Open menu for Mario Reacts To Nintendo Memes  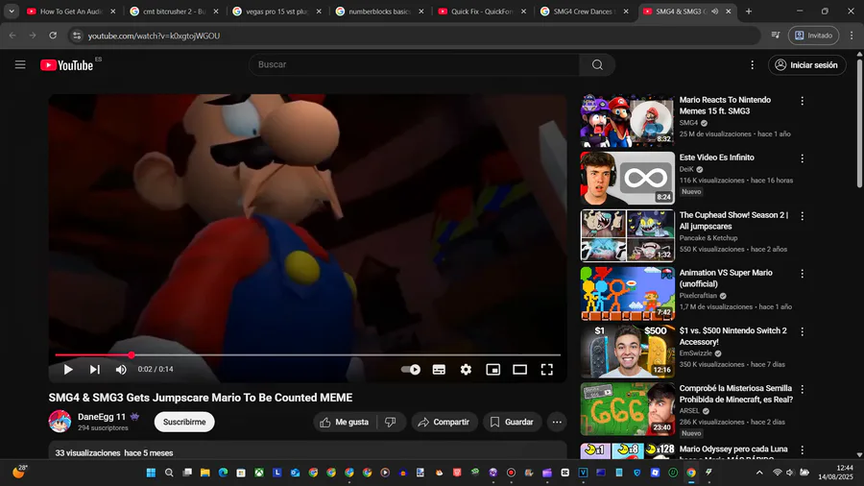click(x=803, y=101)
